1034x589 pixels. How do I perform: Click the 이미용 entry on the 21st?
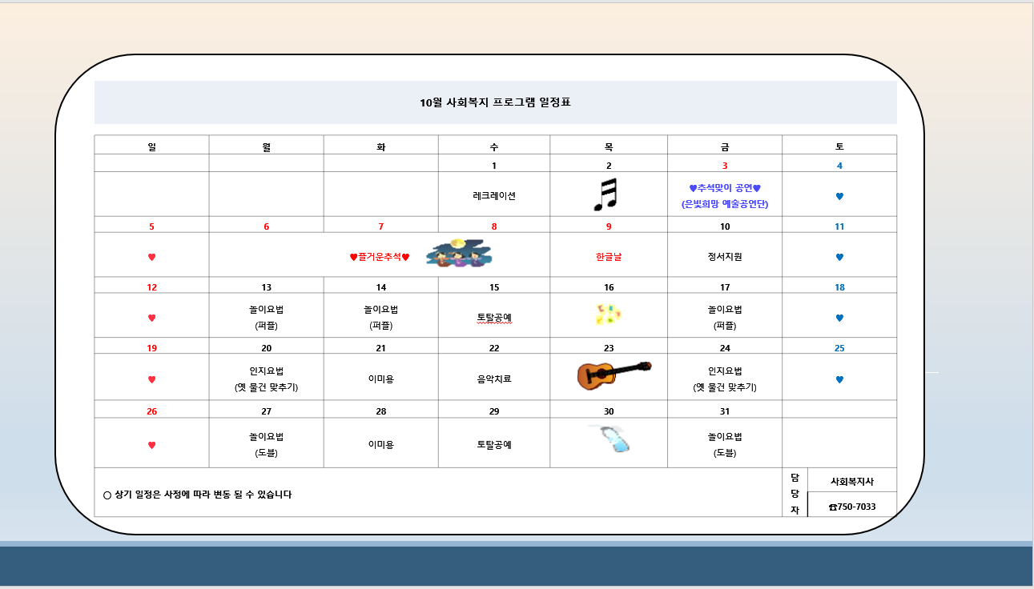pyautogui.click(x=381, y=379)
